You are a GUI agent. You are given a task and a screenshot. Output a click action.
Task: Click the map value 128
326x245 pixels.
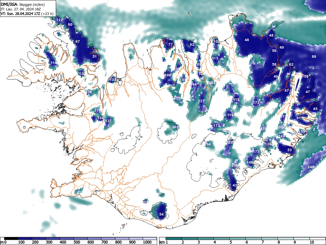(268, 144)
